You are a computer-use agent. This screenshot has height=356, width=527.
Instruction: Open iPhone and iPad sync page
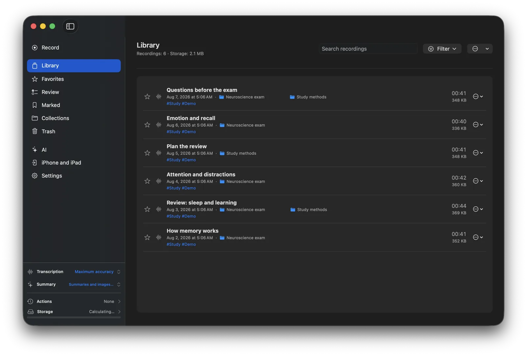[x=74, y=163]
